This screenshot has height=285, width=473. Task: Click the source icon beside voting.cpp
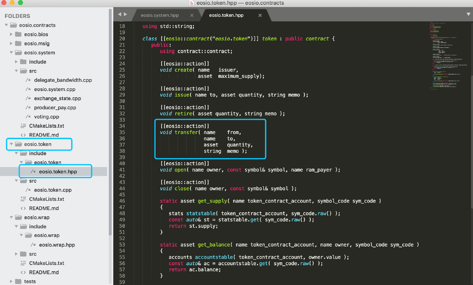pyautogui.click(x=28, y=117)
